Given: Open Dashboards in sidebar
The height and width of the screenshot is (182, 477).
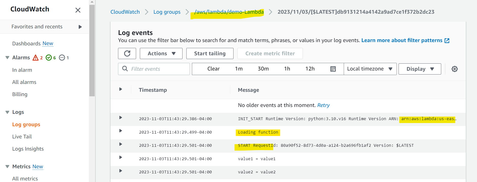Looking at the screenshot, I should [x=26, y=44].
